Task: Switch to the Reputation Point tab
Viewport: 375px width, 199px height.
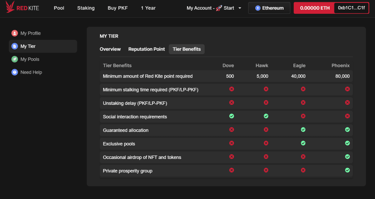Action: click(147, 49)
